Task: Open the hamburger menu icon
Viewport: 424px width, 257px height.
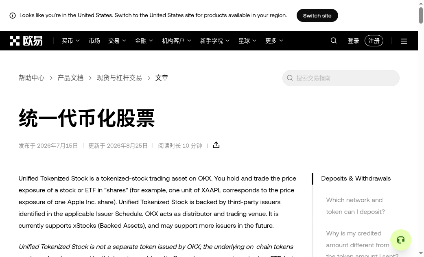Action: 404,41
